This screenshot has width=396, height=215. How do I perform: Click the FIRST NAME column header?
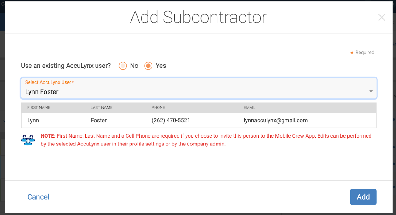tap(39, 107)
